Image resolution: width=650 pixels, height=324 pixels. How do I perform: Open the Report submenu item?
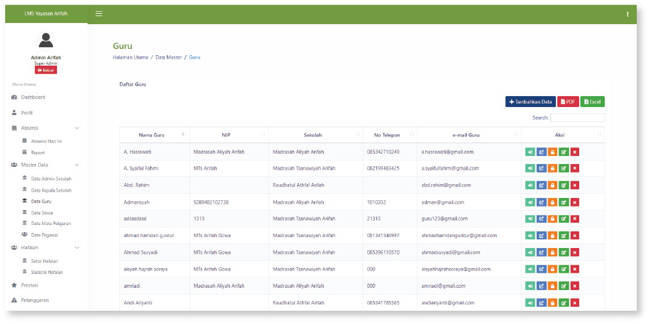pos(38,153)
